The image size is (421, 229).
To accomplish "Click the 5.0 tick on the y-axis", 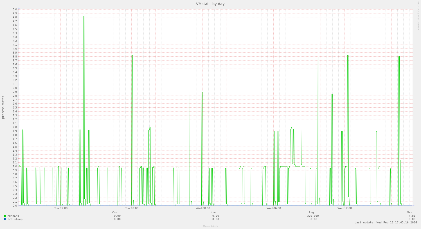I will point(15,9).
